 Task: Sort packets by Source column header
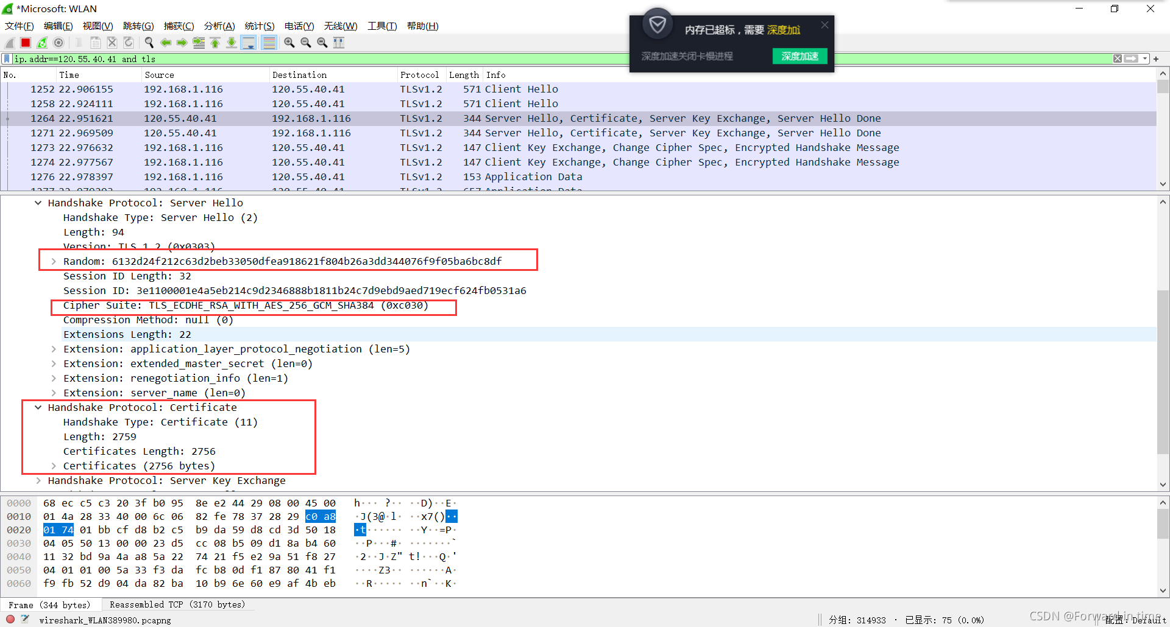coord(205,75)
